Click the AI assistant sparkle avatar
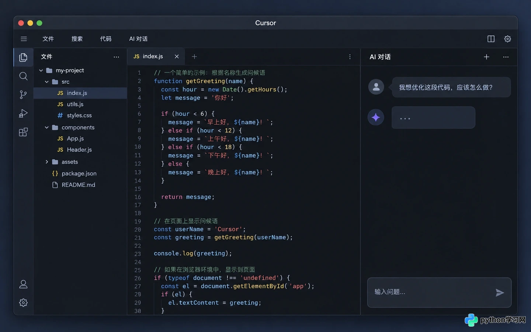Image resolution: width=531 pixels, height=332 pixels. pyautogui.click(x=376, y=117)
